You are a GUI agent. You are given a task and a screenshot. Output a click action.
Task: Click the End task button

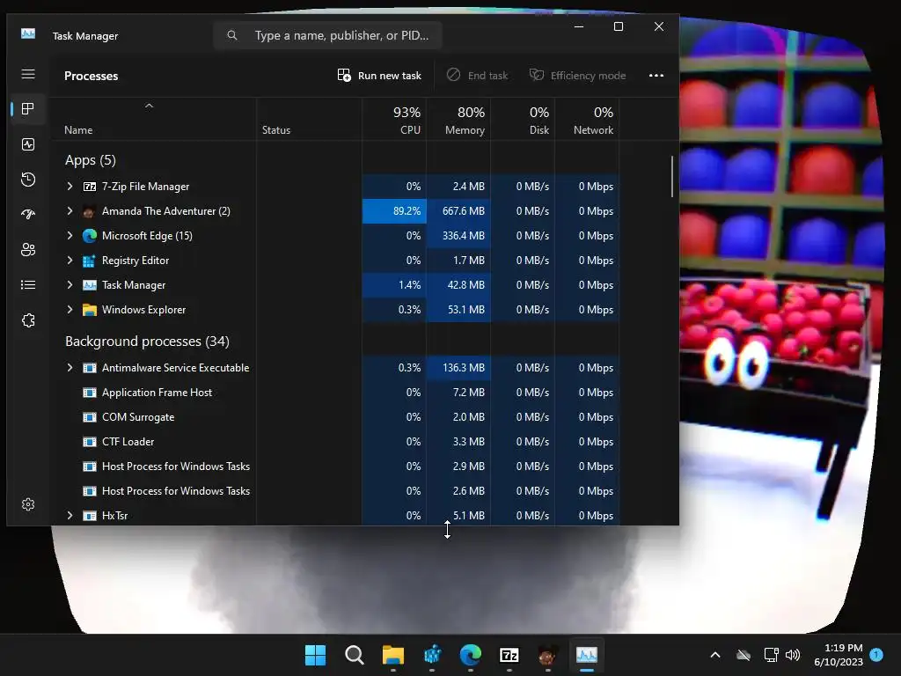478,76
